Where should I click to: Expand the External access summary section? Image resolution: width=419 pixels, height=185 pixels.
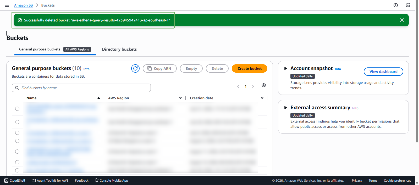click(286, 108)
